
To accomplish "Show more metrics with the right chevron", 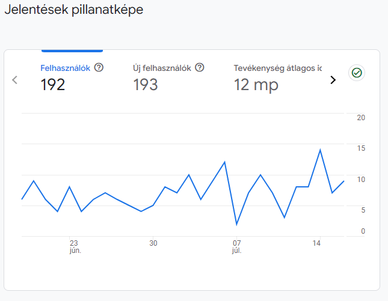I will pos(333,80).
